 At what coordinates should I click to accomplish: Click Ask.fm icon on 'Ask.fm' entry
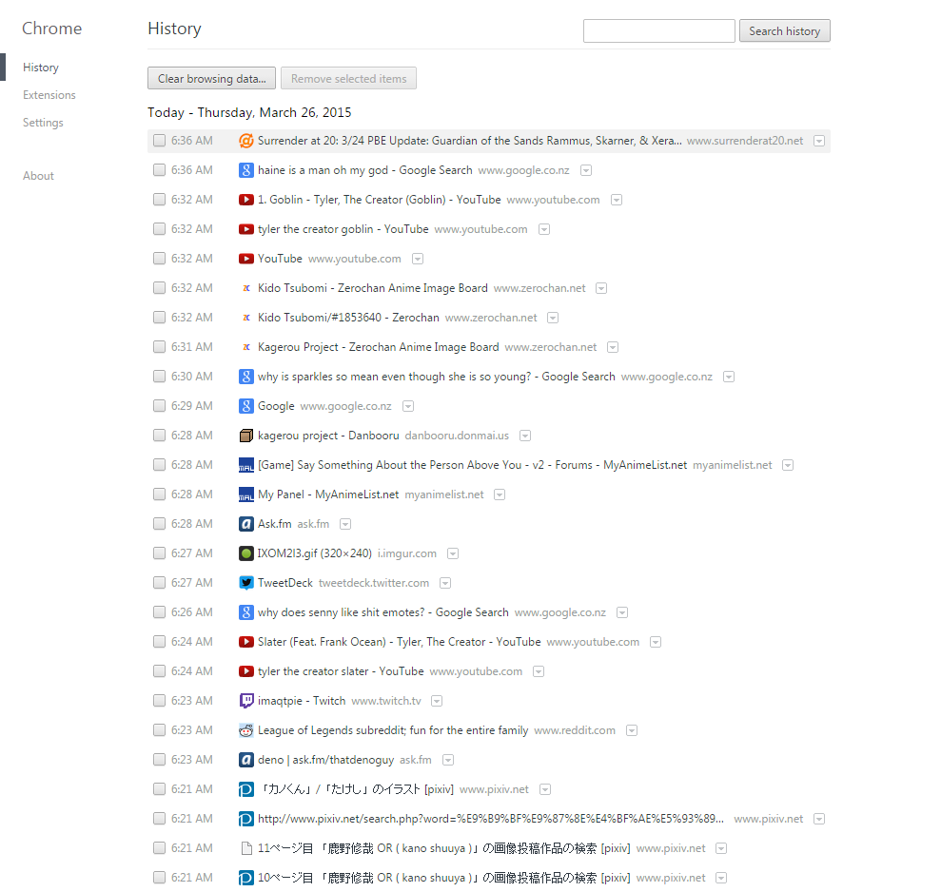(x=246, y=524)
